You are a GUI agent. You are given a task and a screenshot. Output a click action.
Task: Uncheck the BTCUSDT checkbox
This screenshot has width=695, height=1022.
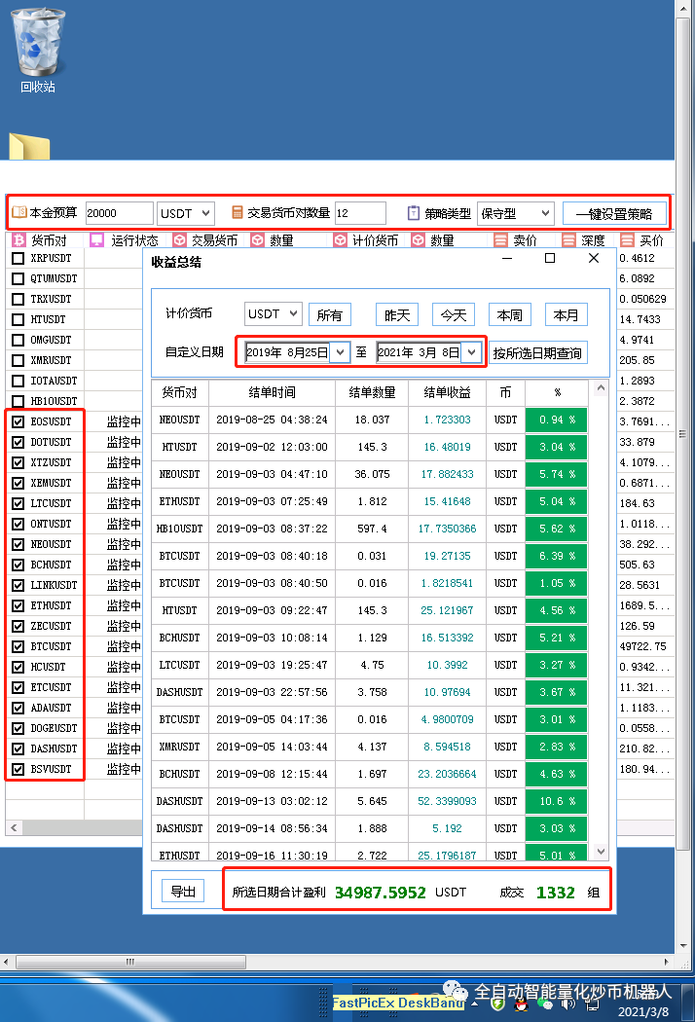(x=18, y=646)
